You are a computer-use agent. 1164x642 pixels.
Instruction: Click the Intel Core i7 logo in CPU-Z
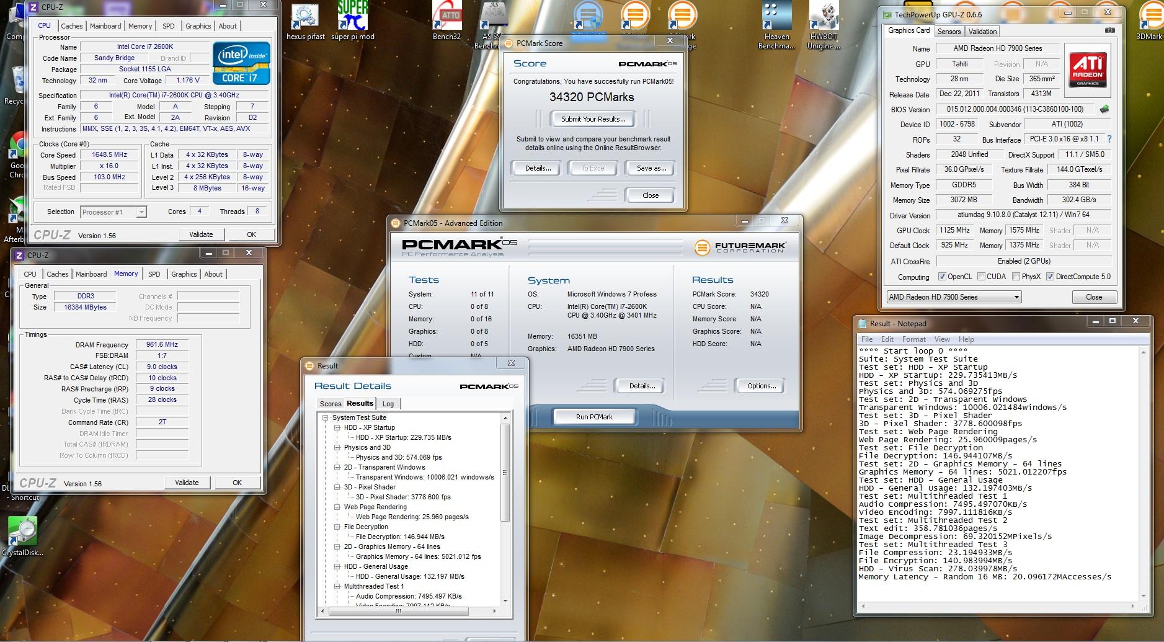tap(241, 63)
